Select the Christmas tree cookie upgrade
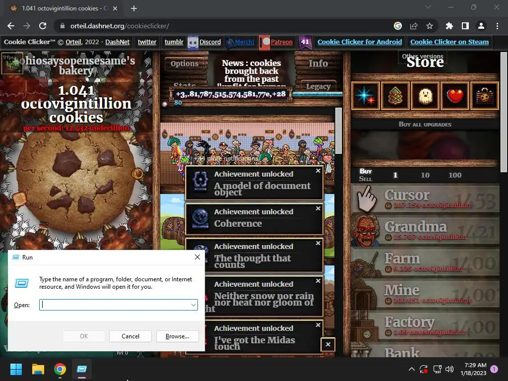 (395, 96)
